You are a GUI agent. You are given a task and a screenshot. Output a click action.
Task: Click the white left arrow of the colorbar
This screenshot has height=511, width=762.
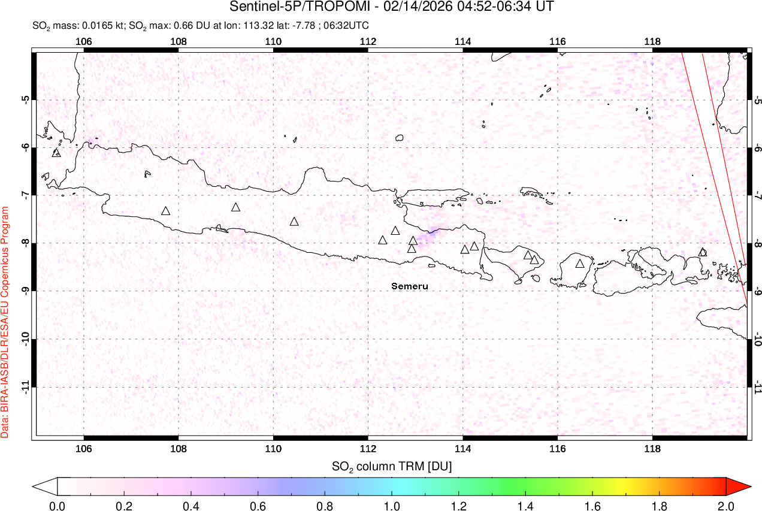pyautogui.click(x=45, y=486)
